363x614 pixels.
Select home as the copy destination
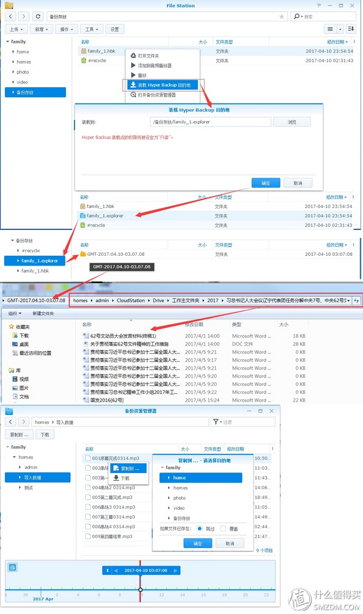pos(201,478)
